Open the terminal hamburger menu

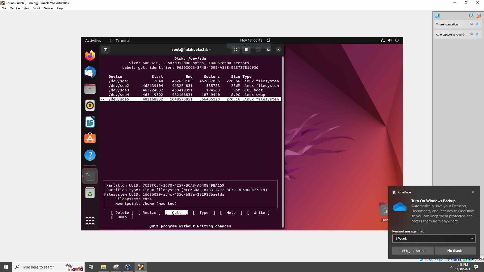click(246, 50)
